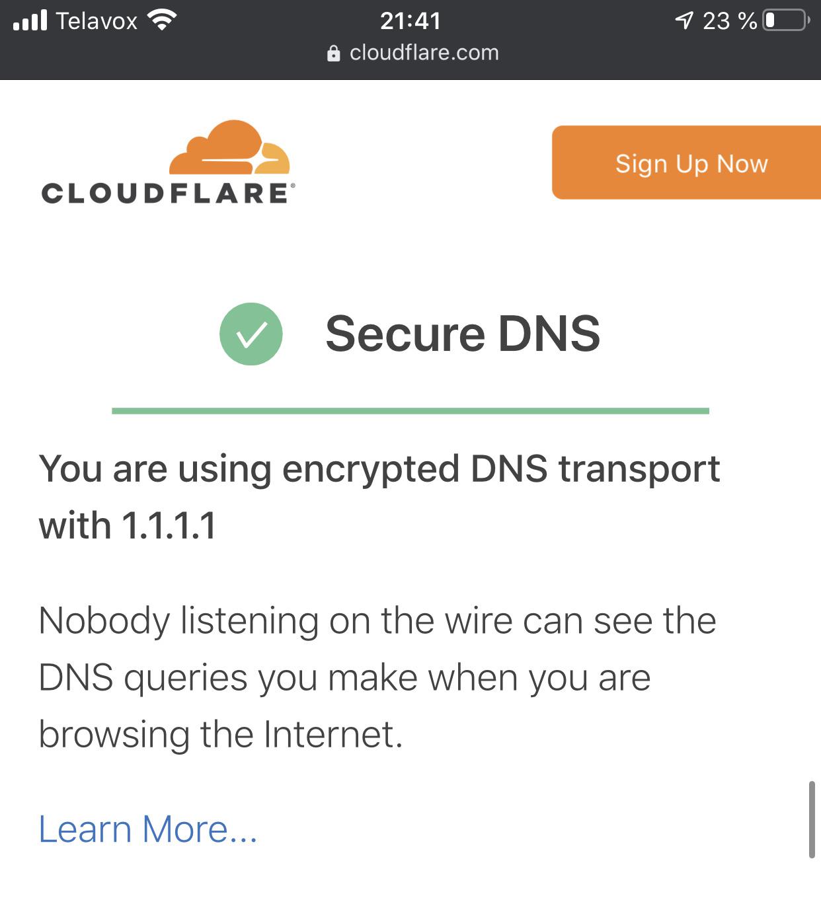Tap the Wi-Fi status icon
The height and width of the screenshot is (900, 821).
pyautogui.click(x=162, y=20)
